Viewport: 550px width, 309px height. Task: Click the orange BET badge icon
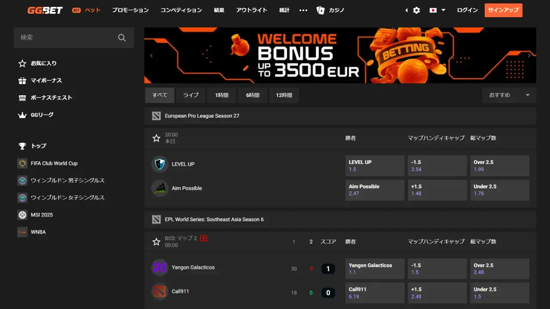click(76, 10)
